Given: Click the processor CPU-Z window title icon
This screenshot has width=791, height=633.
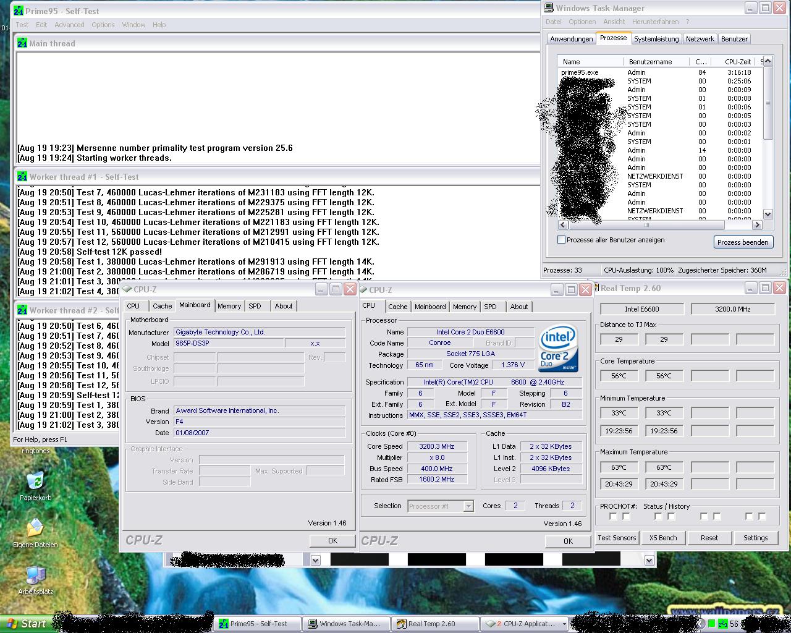Looking at the screenshot, I should click(363, 289).
